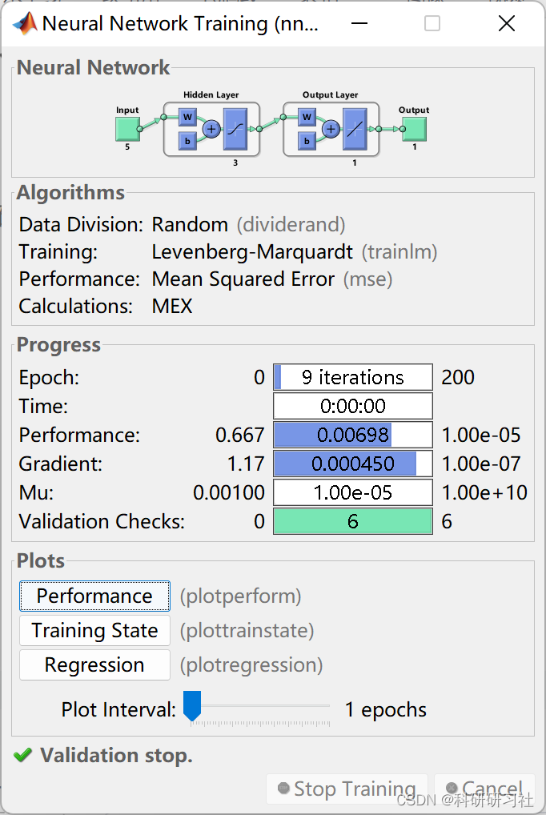
Task: Click the Cancel button
Action: (x=484, y=789)
